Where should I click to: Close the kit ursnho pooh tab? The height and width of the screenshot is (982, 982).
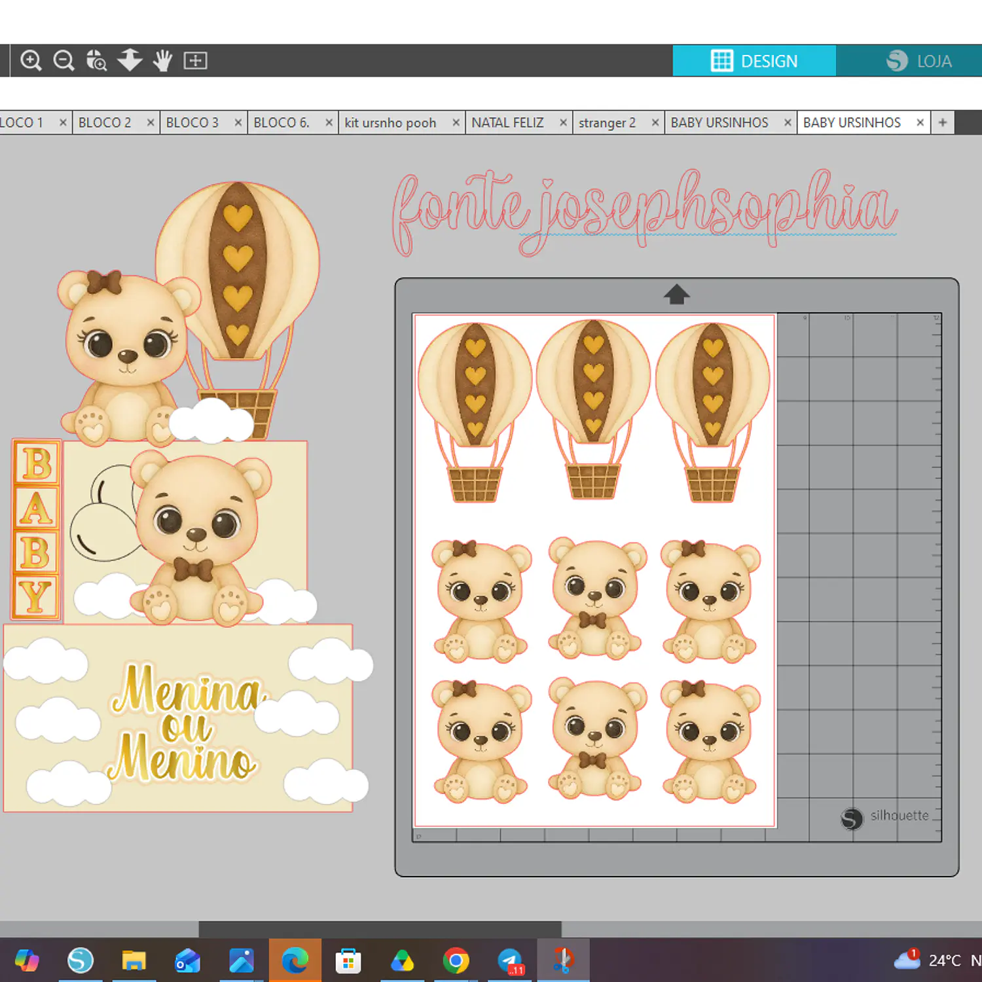click(x=456, y=122)
